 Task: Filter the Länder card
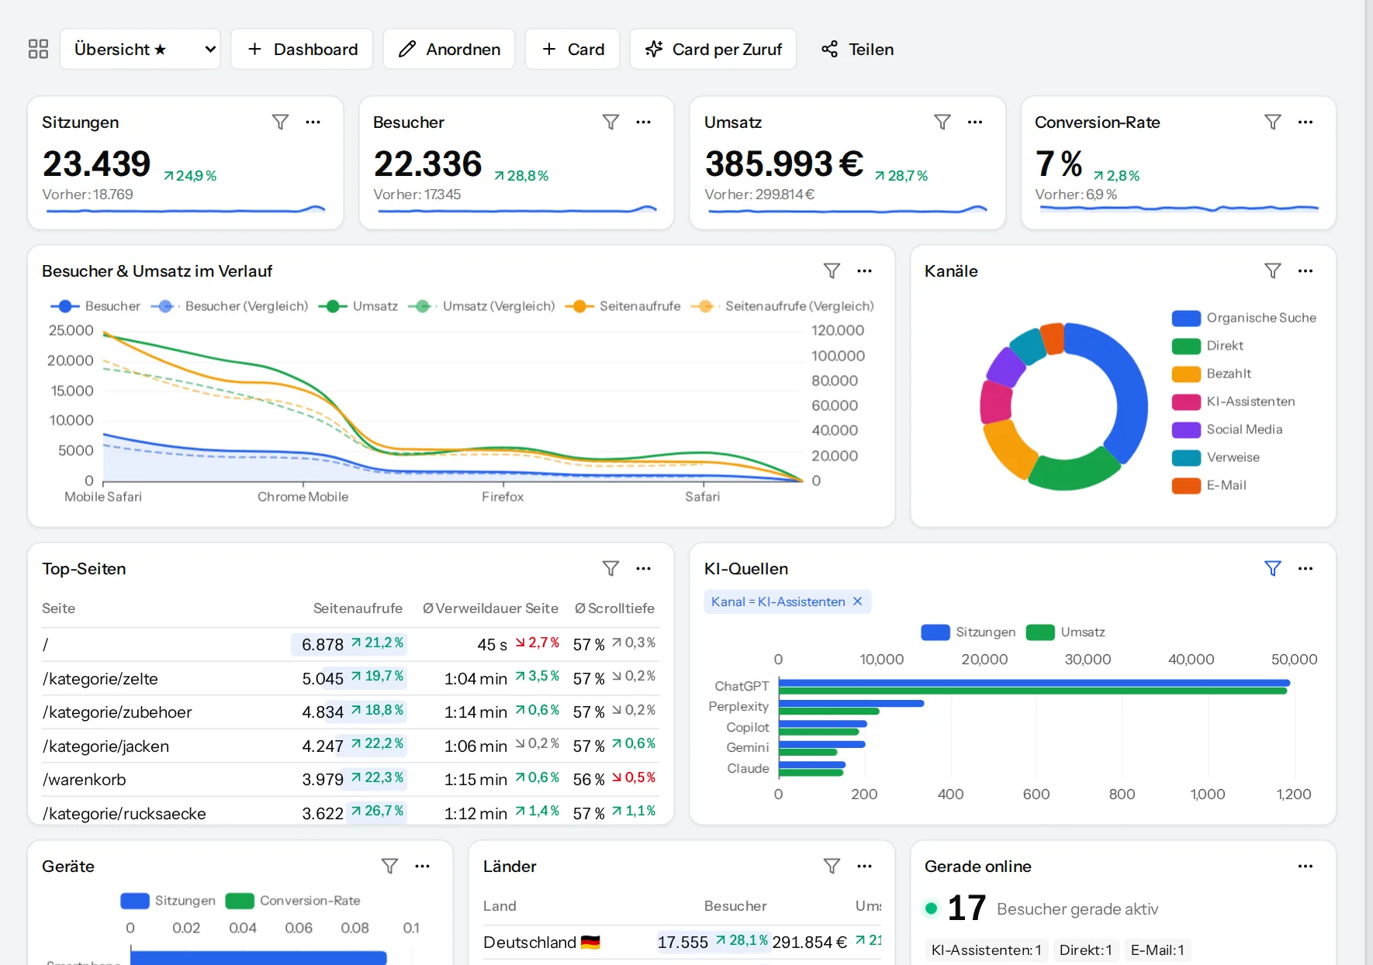832,866
